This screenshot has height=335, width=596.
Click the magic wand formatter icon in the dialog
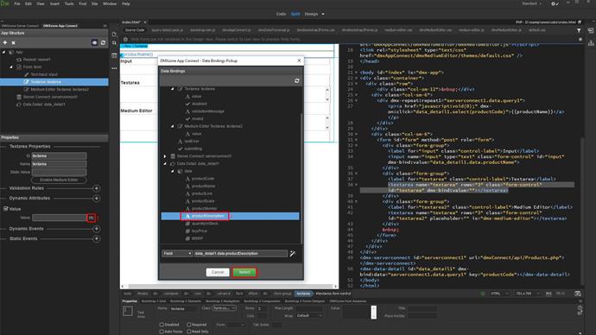(x=293, y=253)
